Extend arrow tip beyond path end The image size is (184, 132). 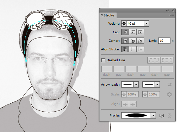click(125, 104)
